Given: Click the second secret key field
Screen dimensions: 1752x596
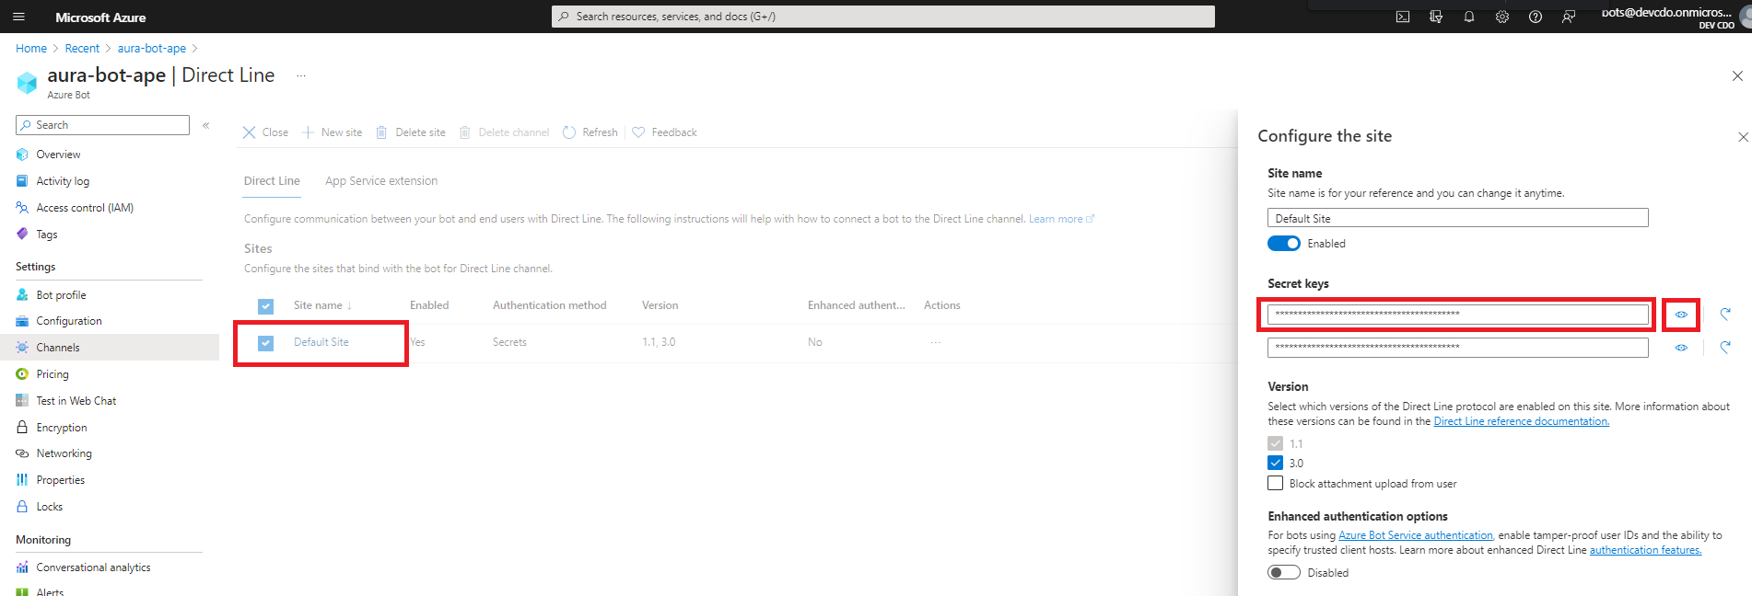Looking at the screenshot, I should (1458, 348).
